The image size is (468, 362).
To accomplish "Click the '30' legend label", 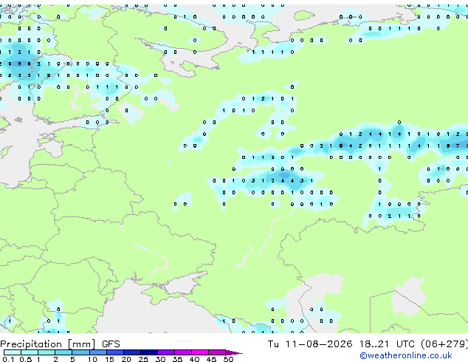I will [160, 359].
